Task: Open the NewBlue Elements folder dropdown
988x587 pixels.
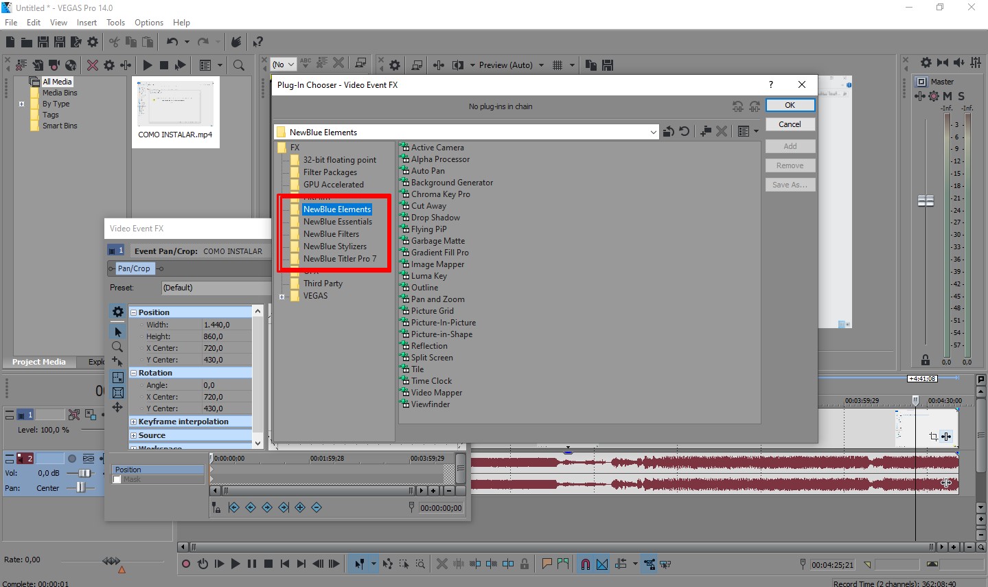Action: pyautogui.click(x=653, y=133)
